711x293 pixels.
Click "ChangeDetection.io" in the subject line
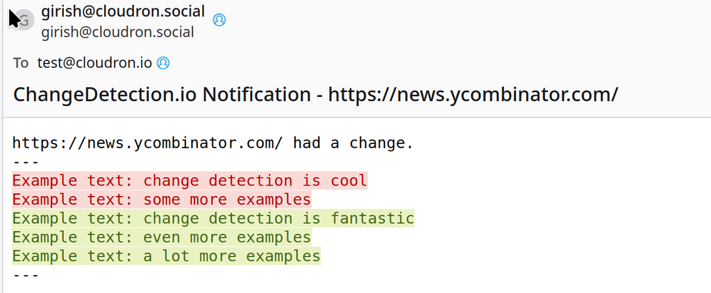coord(105,94)
